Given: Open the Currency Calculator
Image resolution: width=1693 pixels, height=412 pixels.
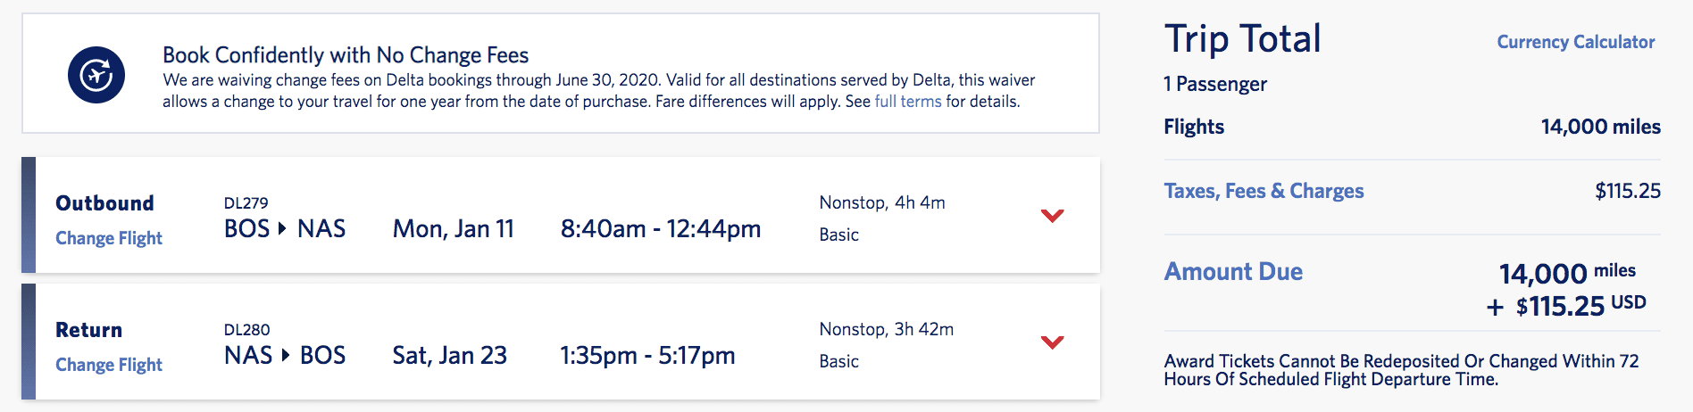Looking at the screenshot, I should (1576, 42).
